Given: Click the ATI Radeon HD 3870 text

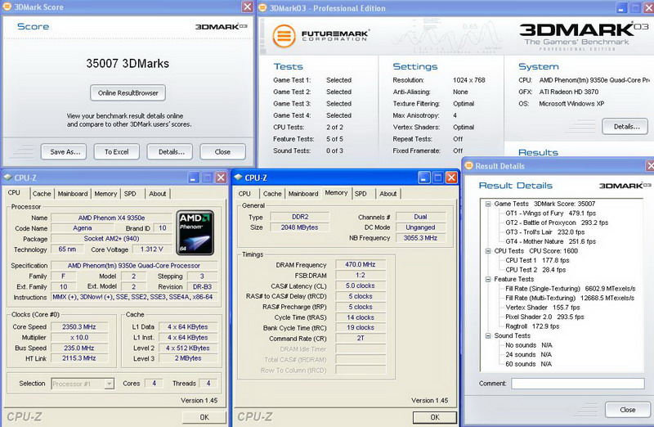Looking at the screenshot, I should pos(568,92).
